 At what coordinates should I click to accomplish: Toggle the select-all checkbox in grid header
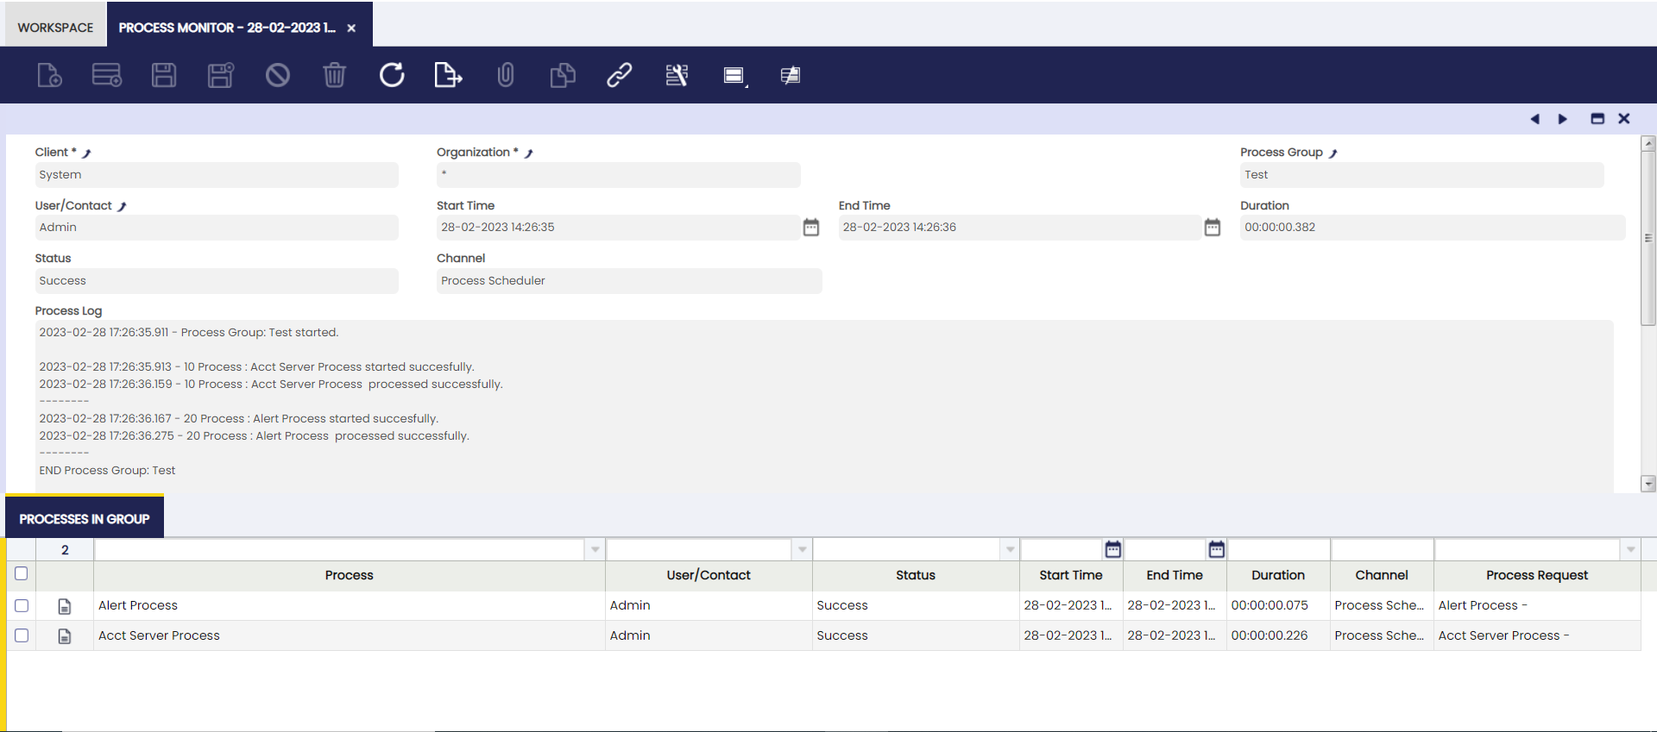22,573
